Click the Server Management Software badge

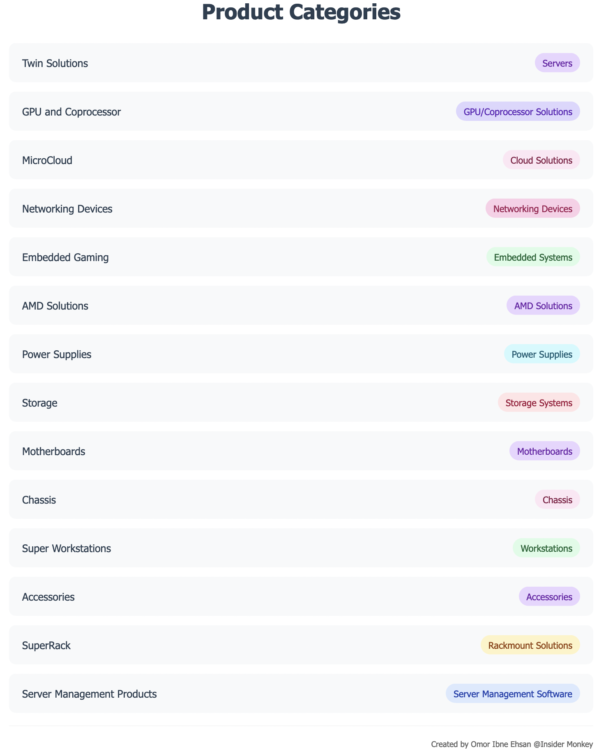(513, 694)
